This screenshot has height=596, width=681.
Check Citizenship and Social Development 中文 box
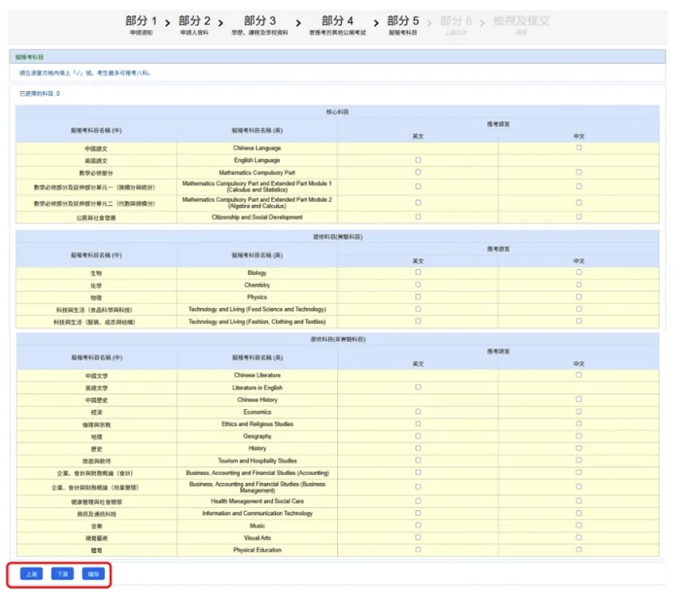click(x=578, y=216)
